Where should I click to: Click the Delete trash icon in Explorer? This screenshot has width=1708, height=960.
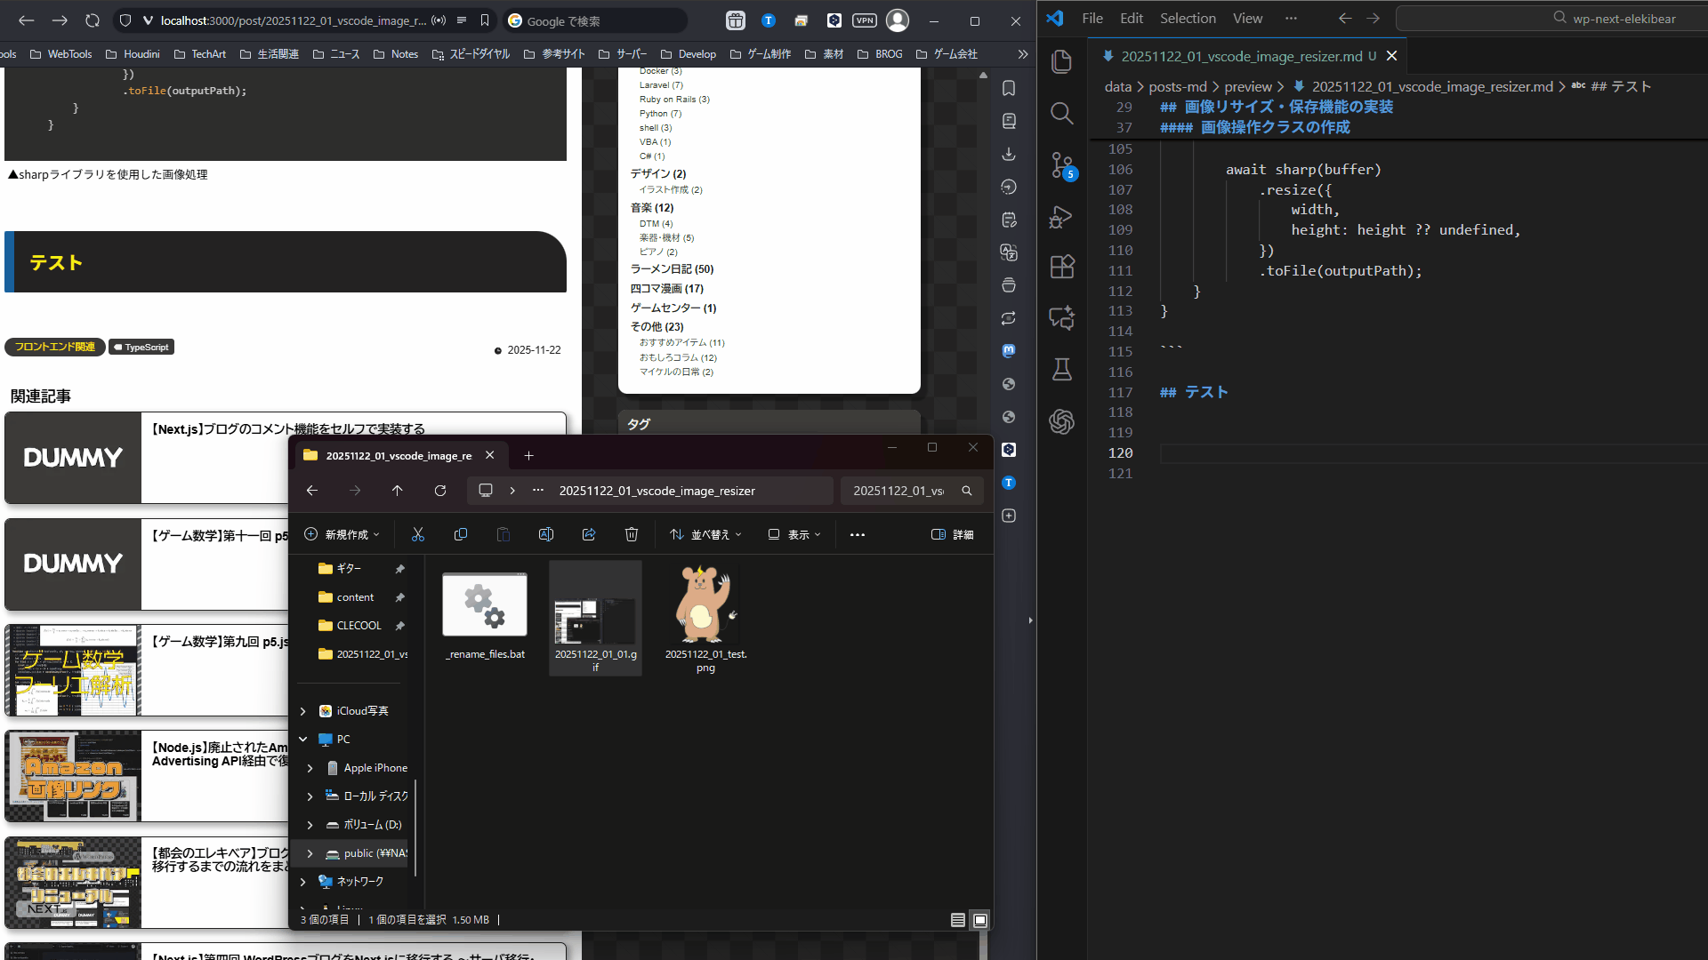click(632, 534)
